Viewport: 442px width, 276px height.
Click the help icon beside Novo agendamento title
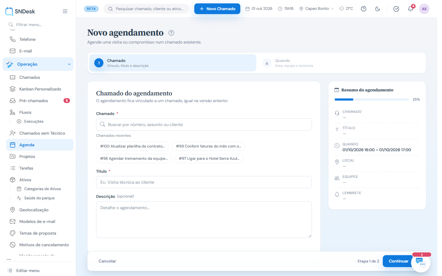tap(171, 33)
